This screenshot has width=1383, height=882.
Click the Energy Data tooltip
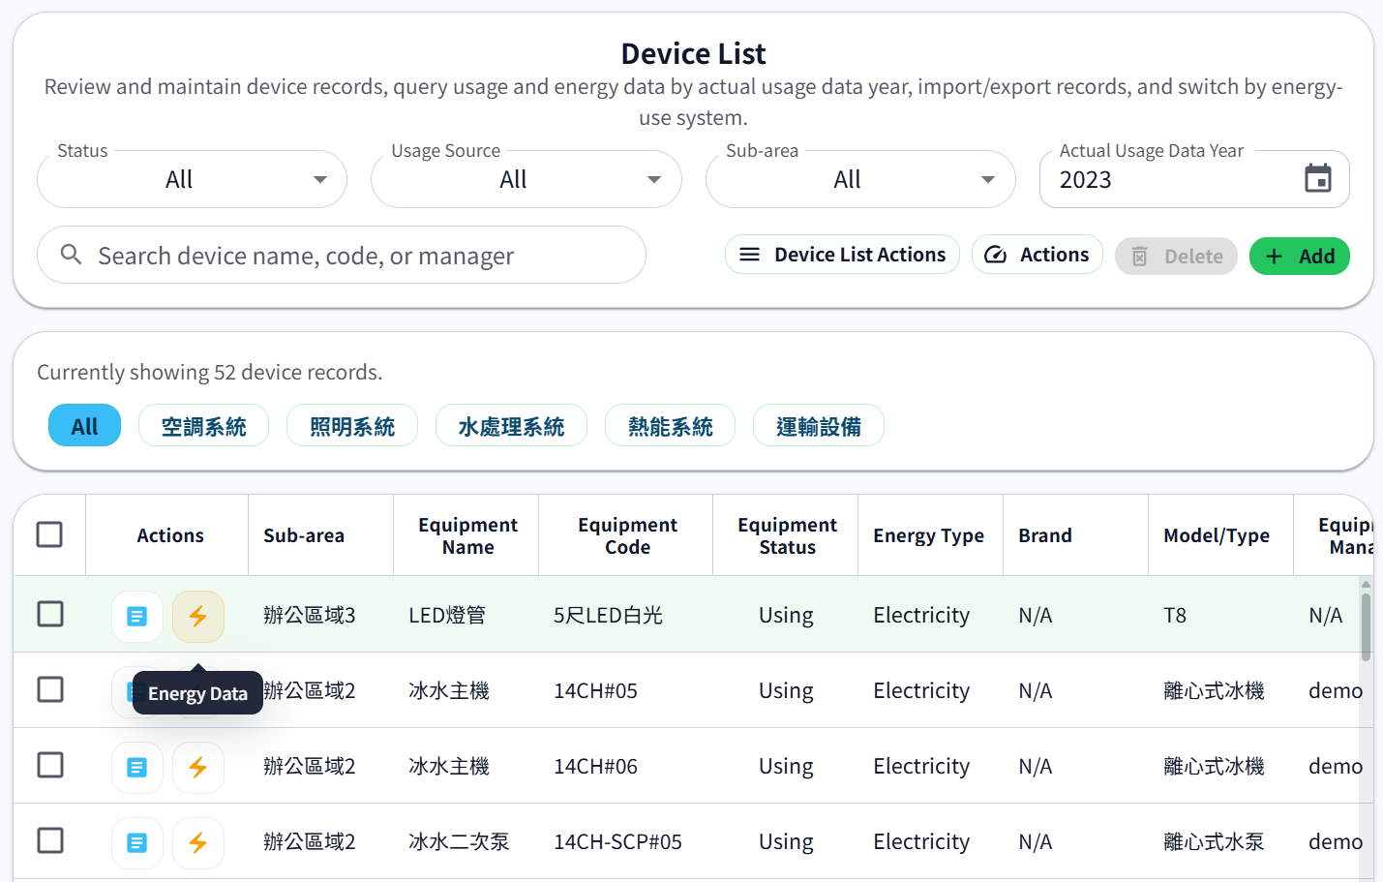197,693
